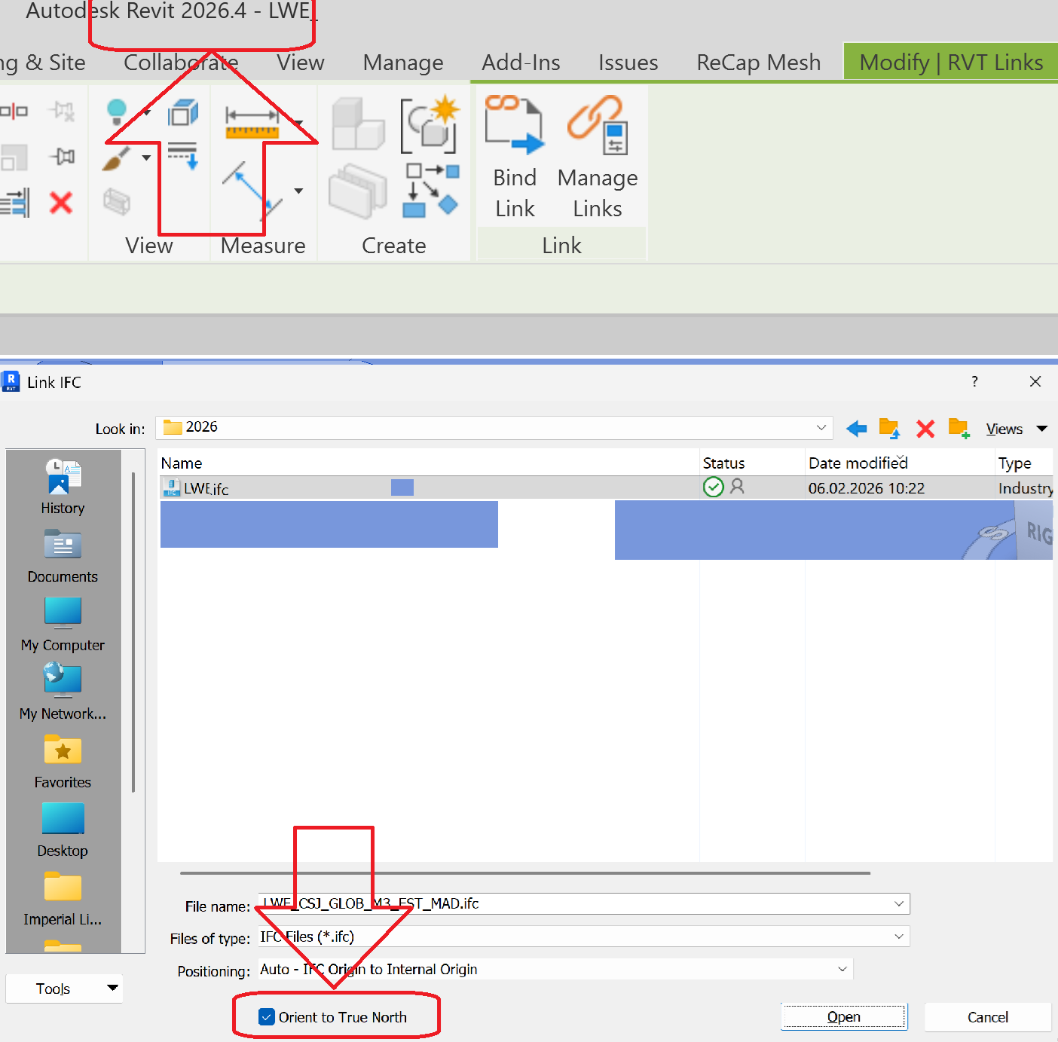
Task: Expand the Look in folder dropdown
Action: (x=821, y=427)
